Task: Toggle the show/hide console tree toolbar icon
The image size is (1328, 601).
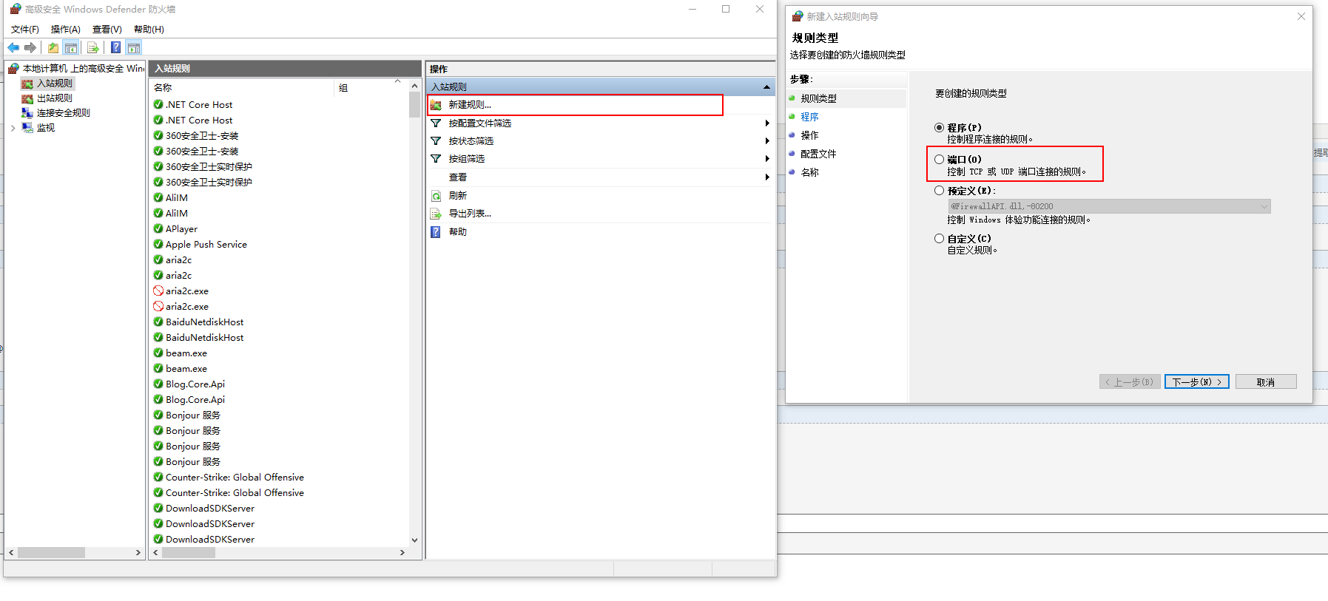Action: tap(71, 48)
